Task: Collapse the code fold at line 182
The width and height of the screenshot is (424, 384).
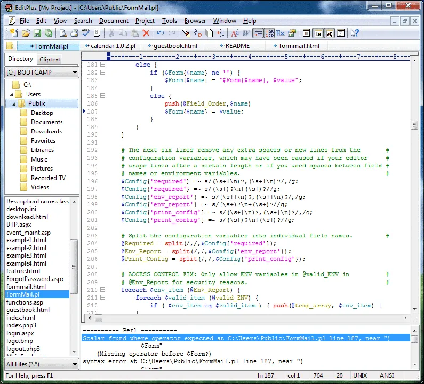Action: [x=102, y=72]
